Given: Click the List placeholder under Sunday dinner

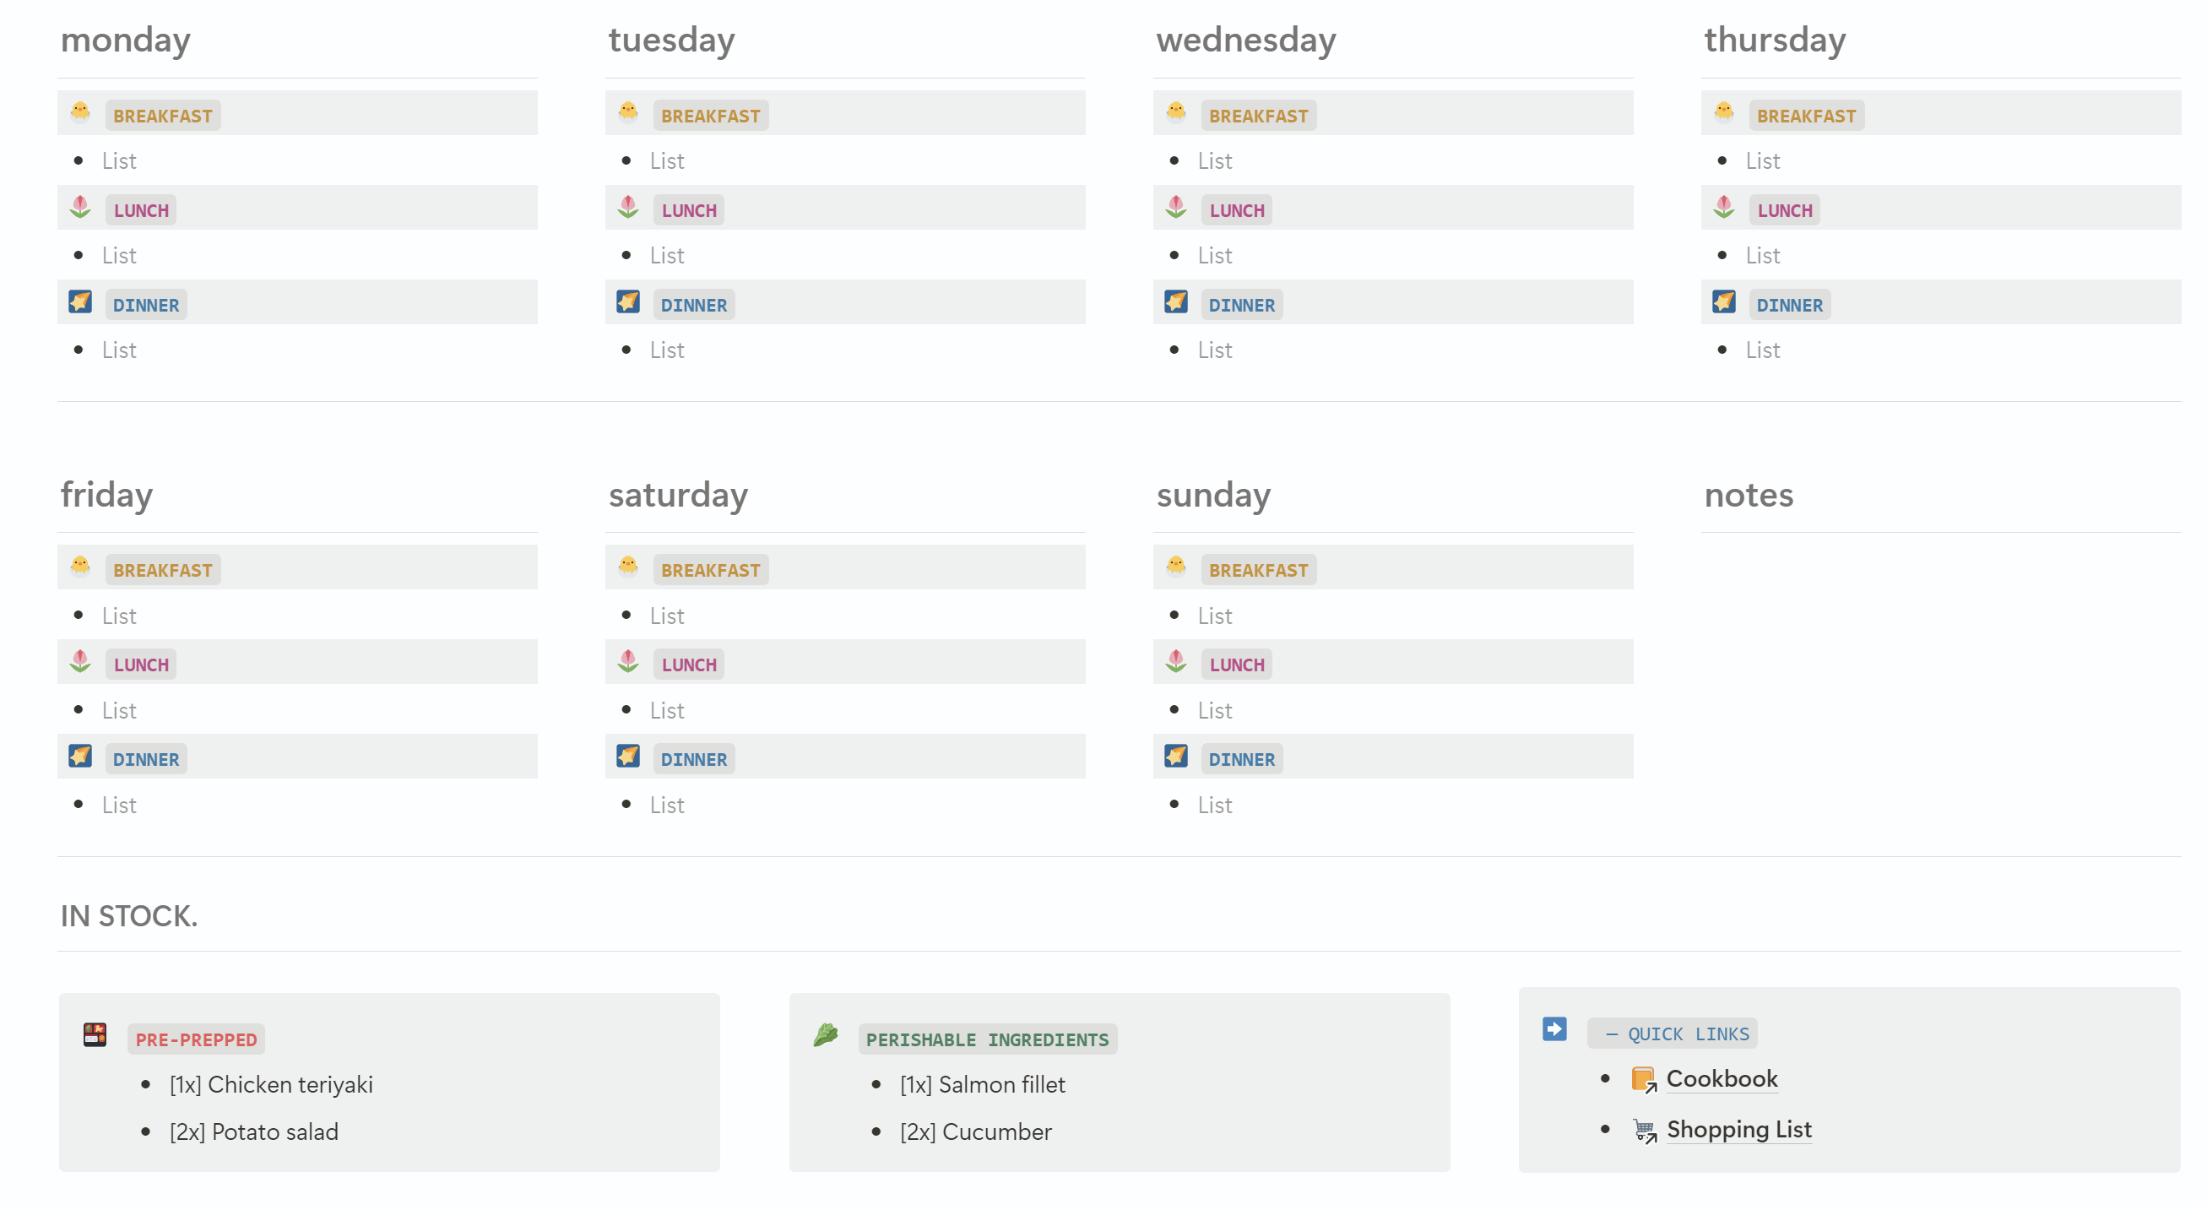Looking at the screenshot, I should pos(1214,805).
